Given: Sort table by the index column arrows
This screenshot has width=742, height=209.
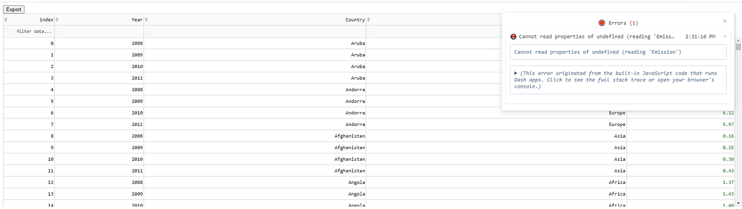Looking at the screenshot, I should (x=6, y=20).
